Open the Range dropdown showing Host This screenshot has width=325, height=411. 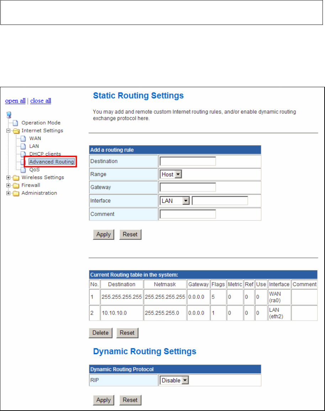coord(171,174)
